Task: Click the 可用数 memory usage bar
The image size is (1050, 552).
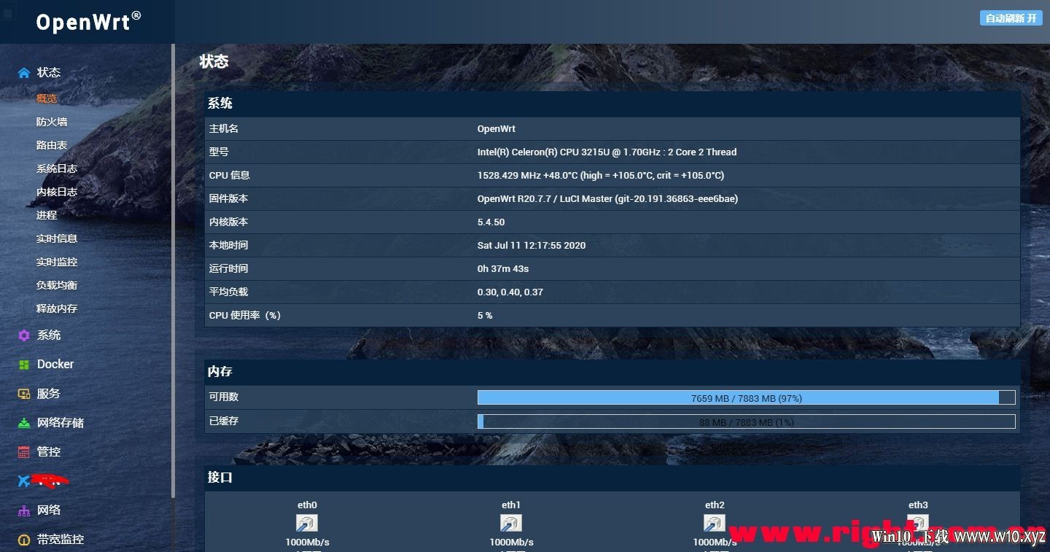Action: pyautogui.click(x=746, y=397)
